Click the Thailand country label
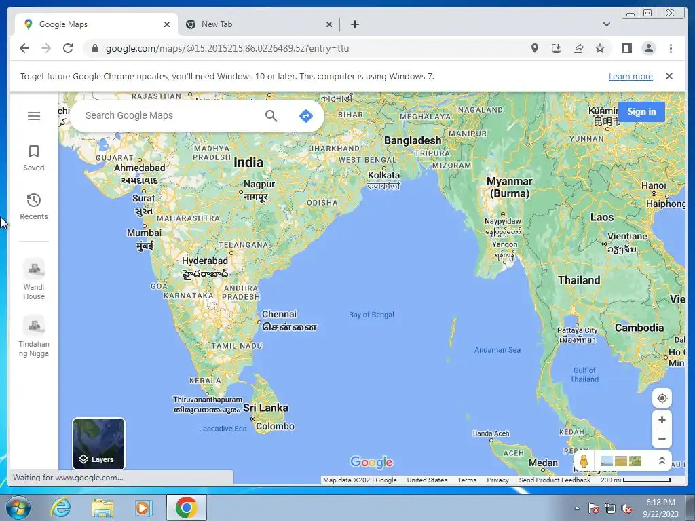This screenshot has width=695, height=521. 579,280
